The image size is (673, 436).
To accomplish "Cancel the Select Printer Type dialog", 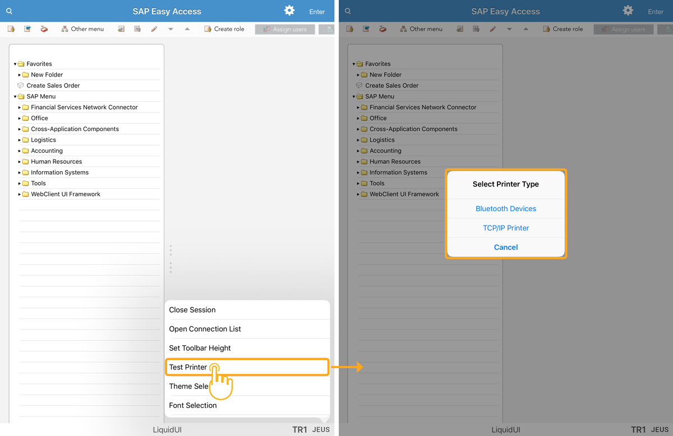I will [506, 247].
